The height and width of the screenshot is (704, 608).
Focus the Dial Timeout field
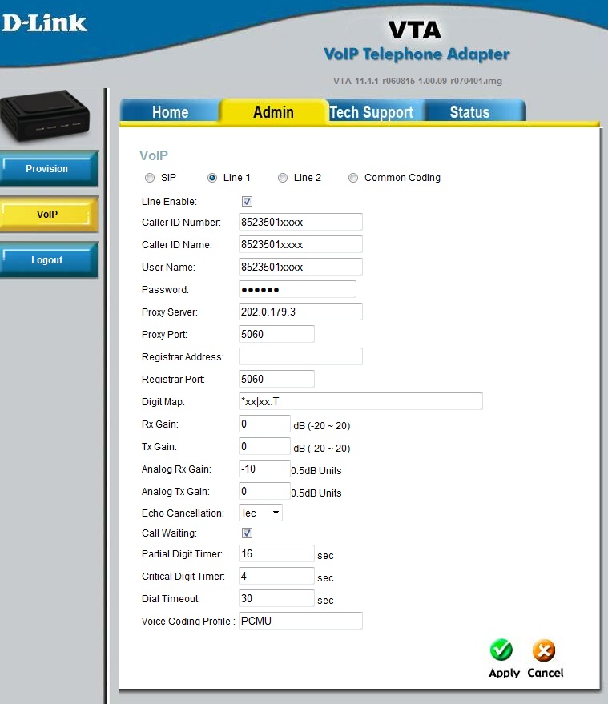(x=276, y=598)
